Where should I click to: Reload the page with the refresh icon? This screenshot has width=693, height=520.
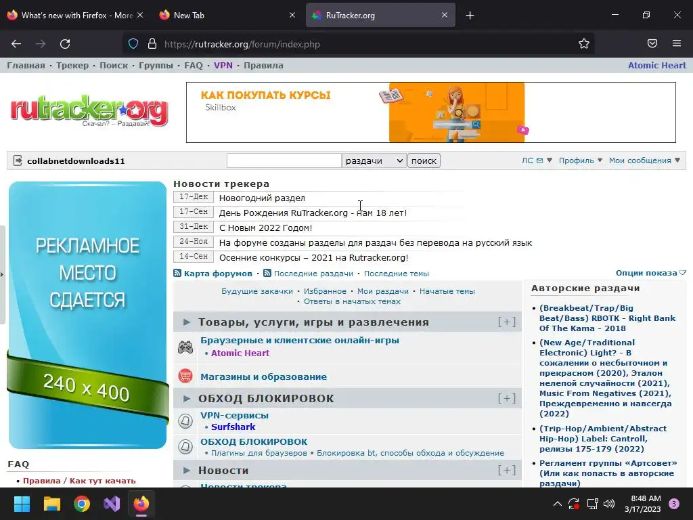(x=65, y=44)
